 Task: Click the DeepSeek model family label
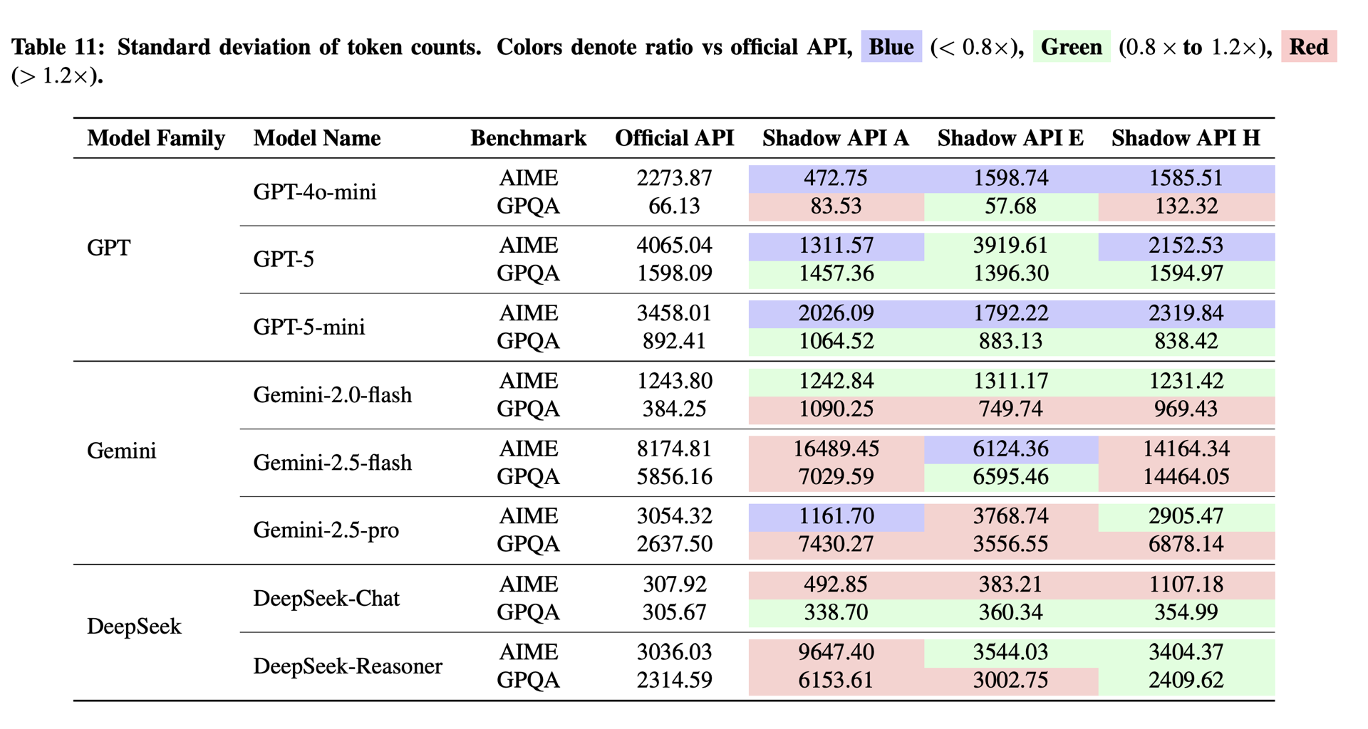[x=134, y=626]
